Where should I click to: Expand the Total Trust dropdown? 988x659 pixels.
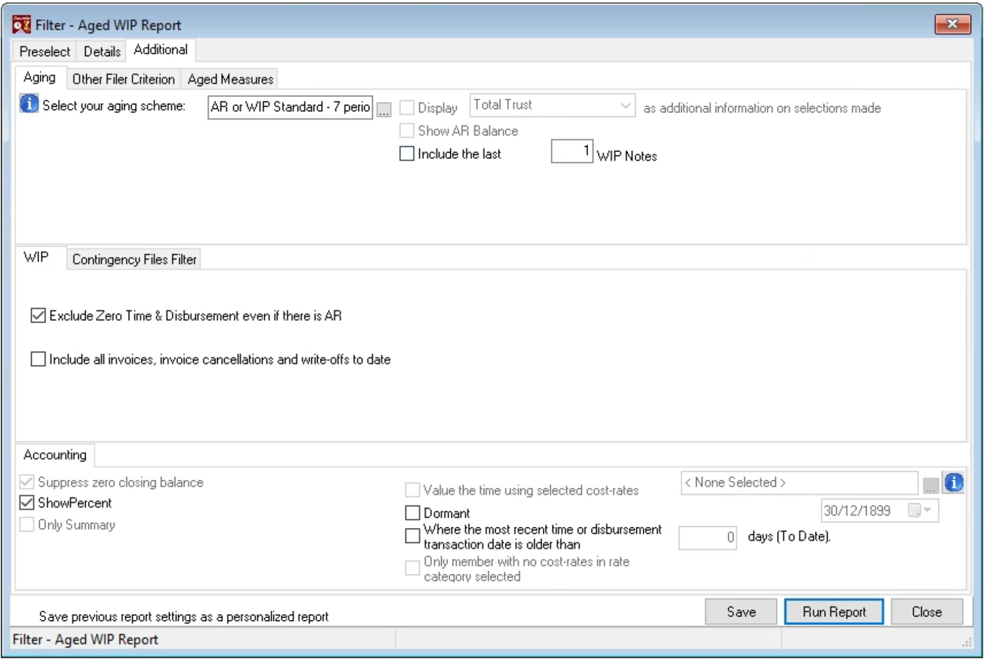click(625, 105)
